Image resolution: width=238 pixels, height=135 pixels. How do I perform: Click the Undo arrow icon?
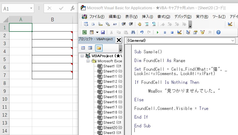142,32
